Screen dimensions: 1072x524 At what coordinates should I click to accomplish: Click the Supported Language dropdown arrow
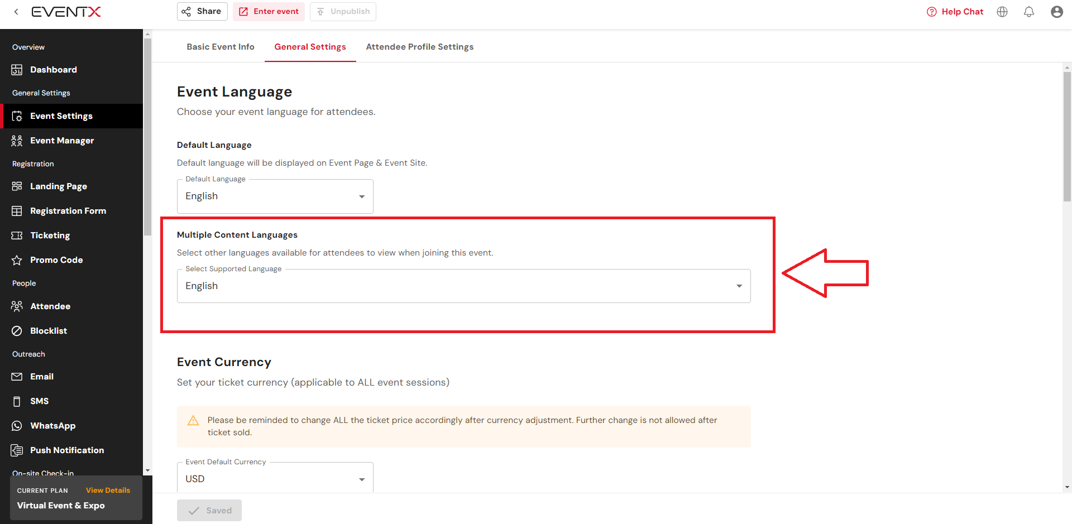pyautogui.click(x=739, y=286)
